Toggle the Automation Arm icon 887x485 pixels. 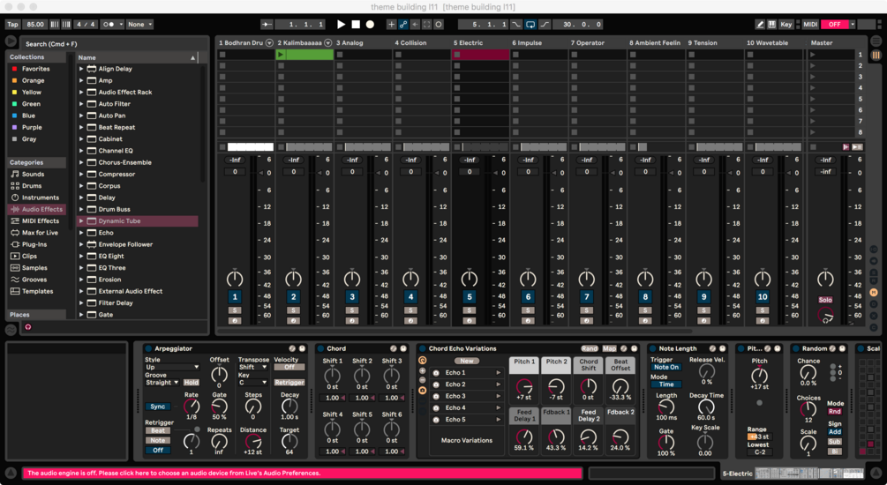point(402,25)
